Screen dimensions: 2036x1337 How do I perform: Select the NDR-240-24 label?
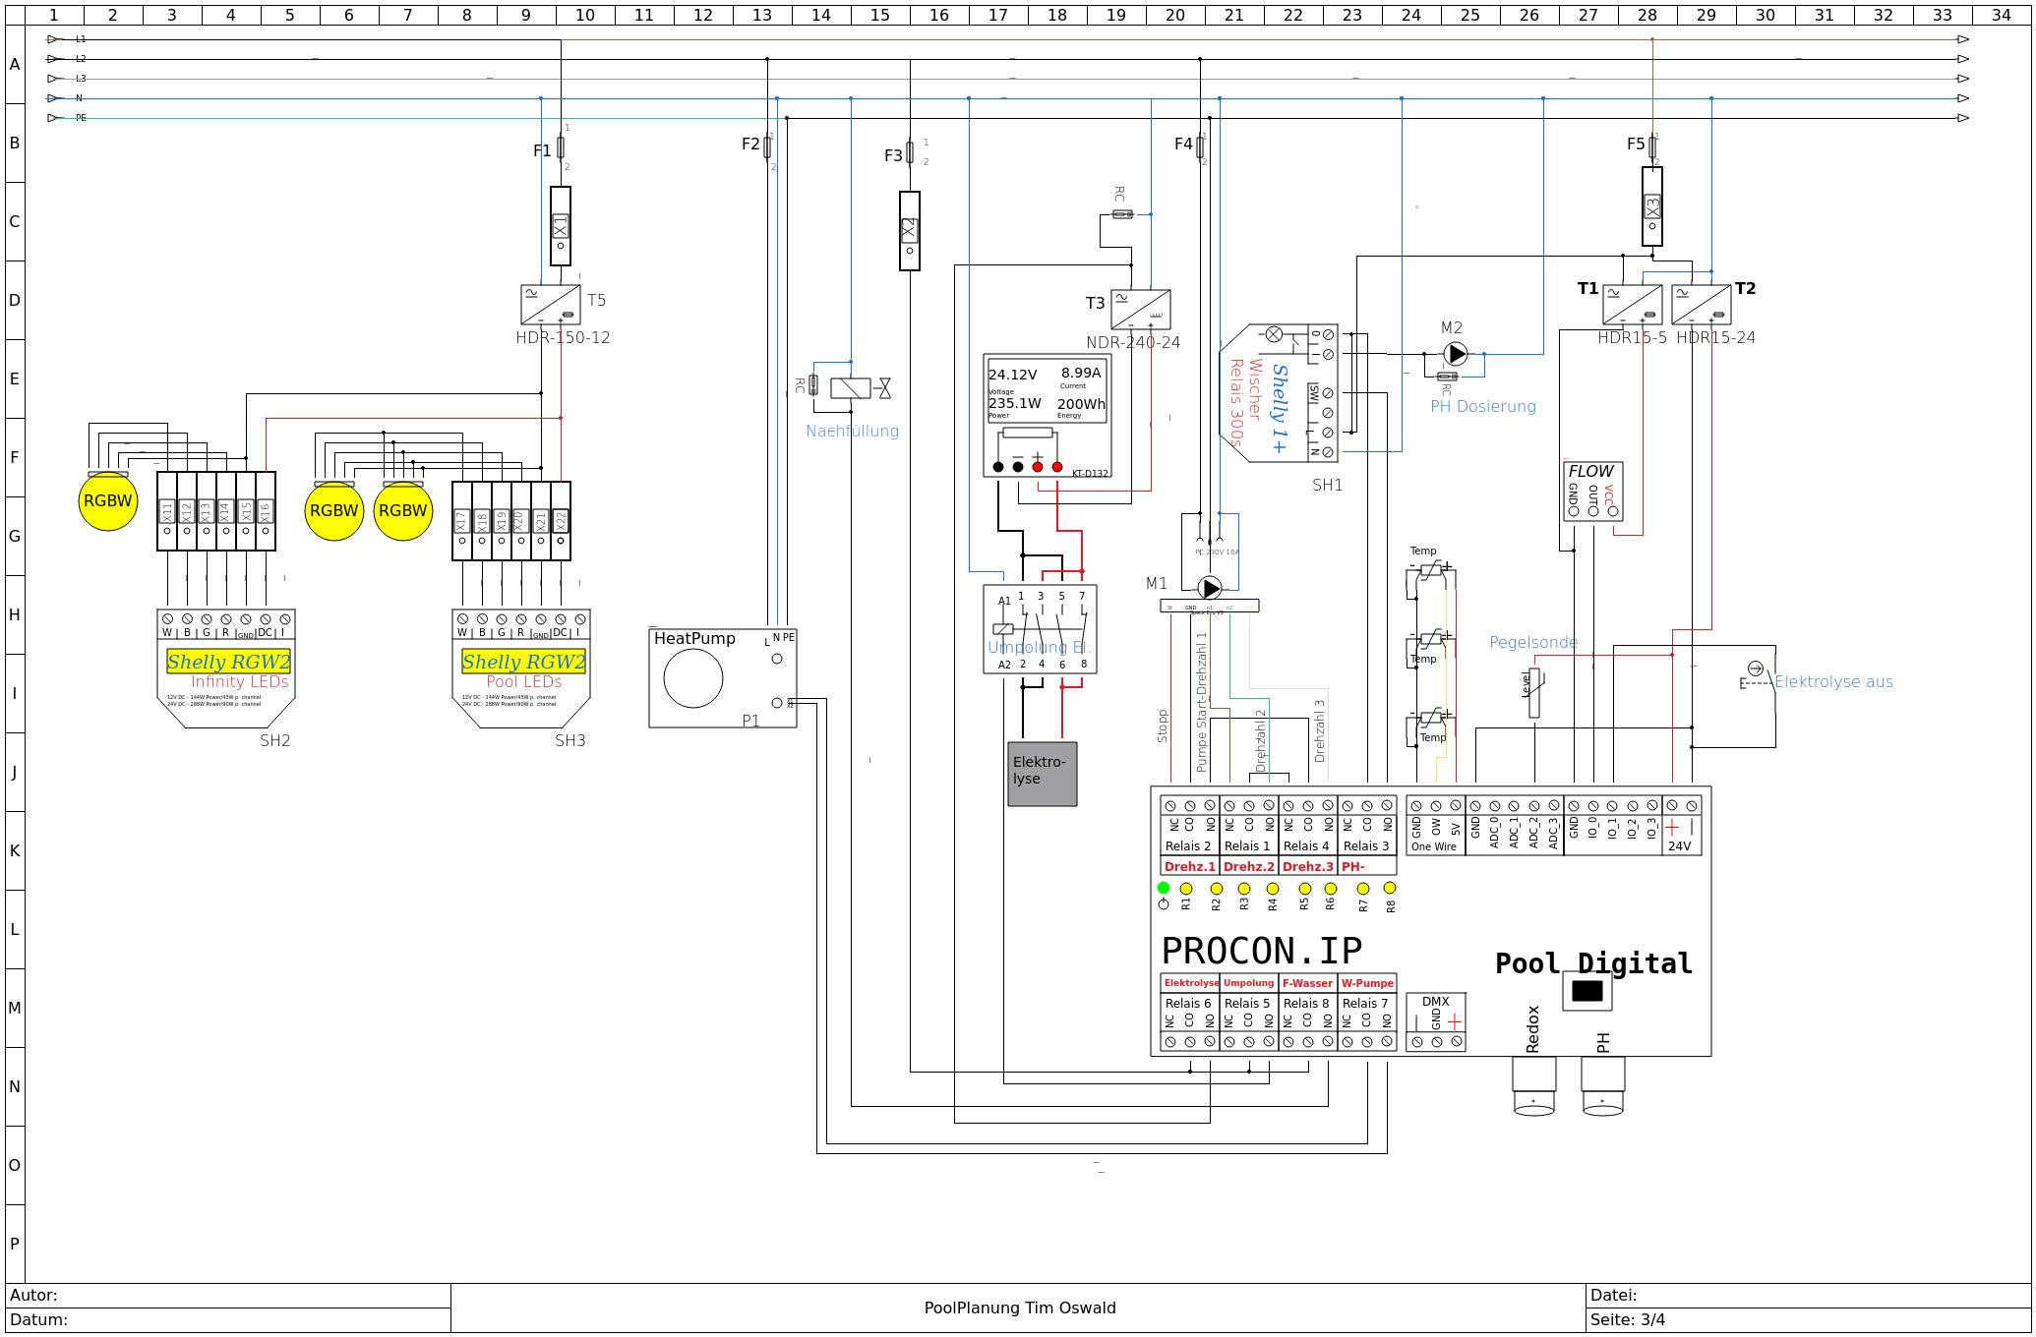(x=1133, y=342)
